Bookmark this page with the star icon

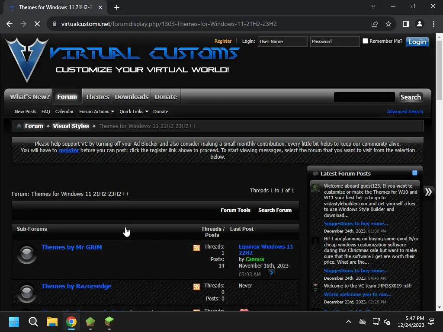coord(388,24)
